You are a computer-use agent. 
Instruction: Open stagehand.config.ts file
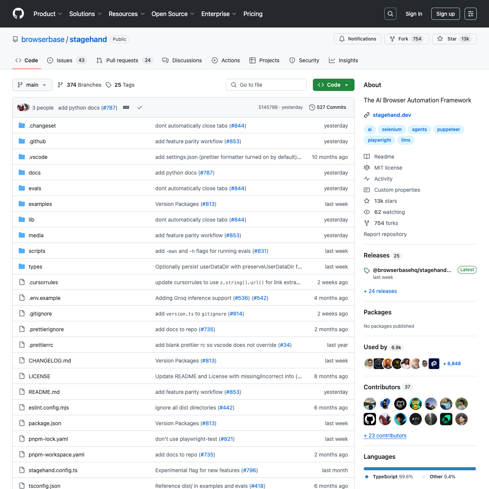(x=53, y=470)
